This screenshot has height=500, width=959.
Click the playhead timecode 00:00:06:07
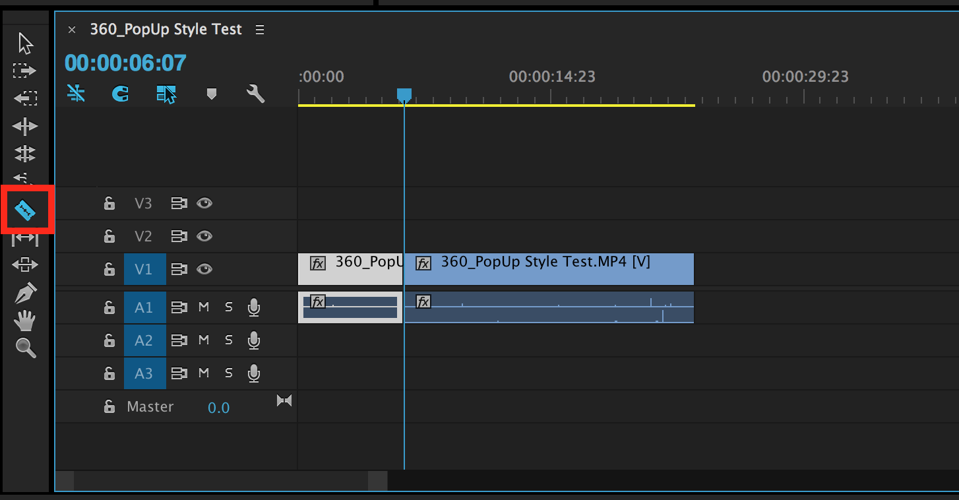[125, 63]
